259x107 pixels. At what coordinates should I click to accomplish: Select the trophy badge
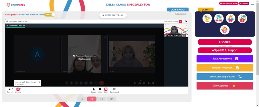click(207, 18)
